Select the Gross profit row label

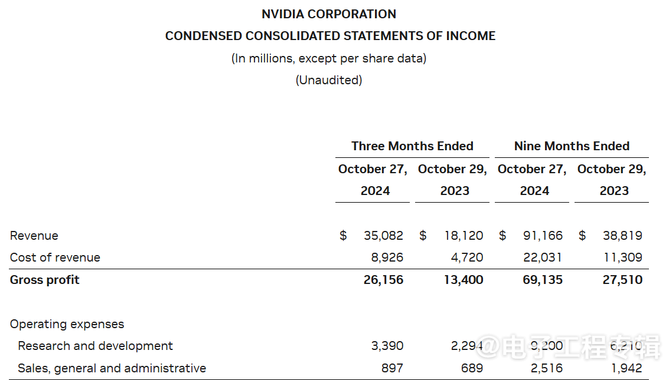pyautogui.click(x=45, y=280)
